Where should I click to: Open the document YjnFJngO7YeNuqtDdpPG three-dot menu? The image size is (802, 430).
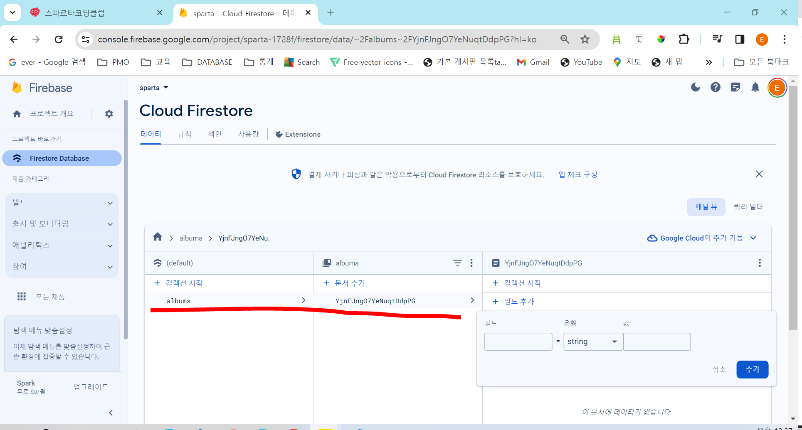coord(760,263)
